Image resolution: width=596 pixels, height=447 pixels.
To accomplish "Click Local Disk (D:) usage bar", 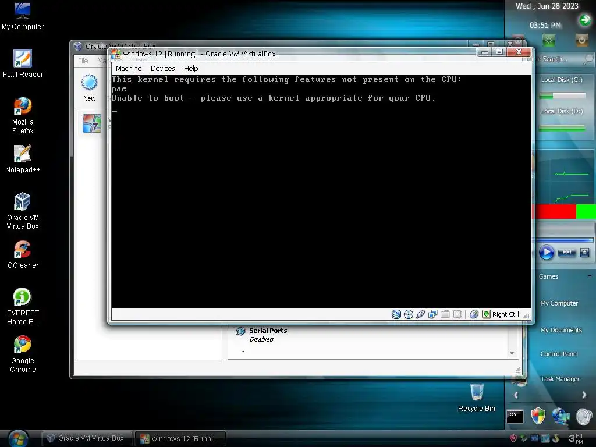I will tap(562, 129).
